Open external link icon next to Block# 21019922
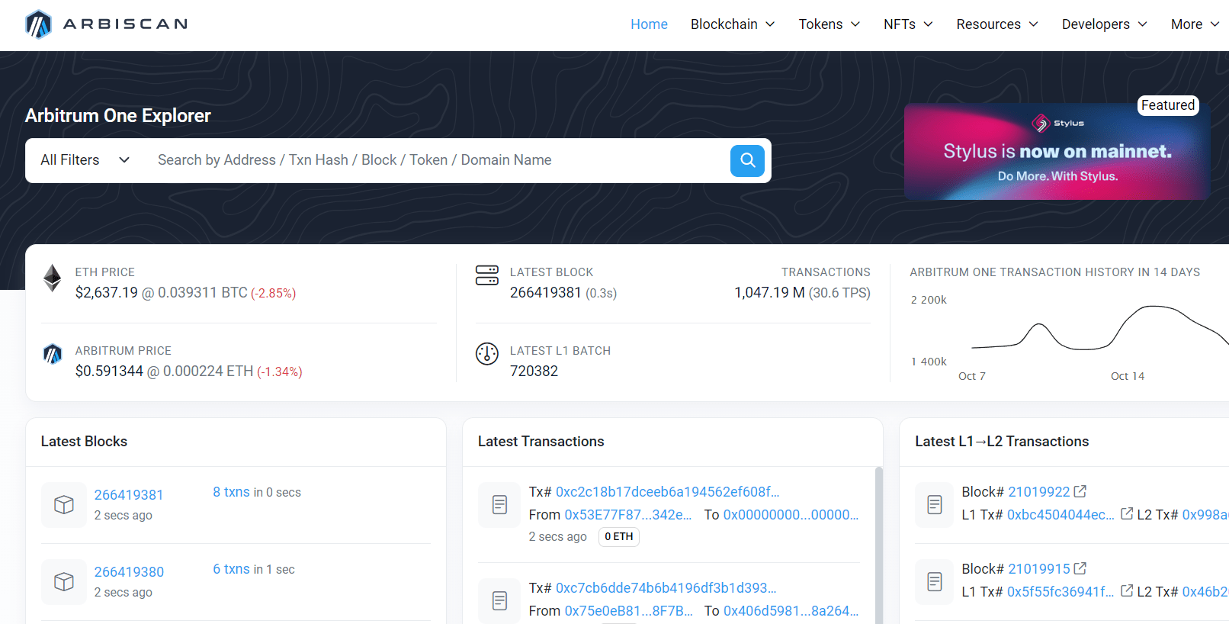This screenshot has width=1229, height=624. pos(1080,491)
